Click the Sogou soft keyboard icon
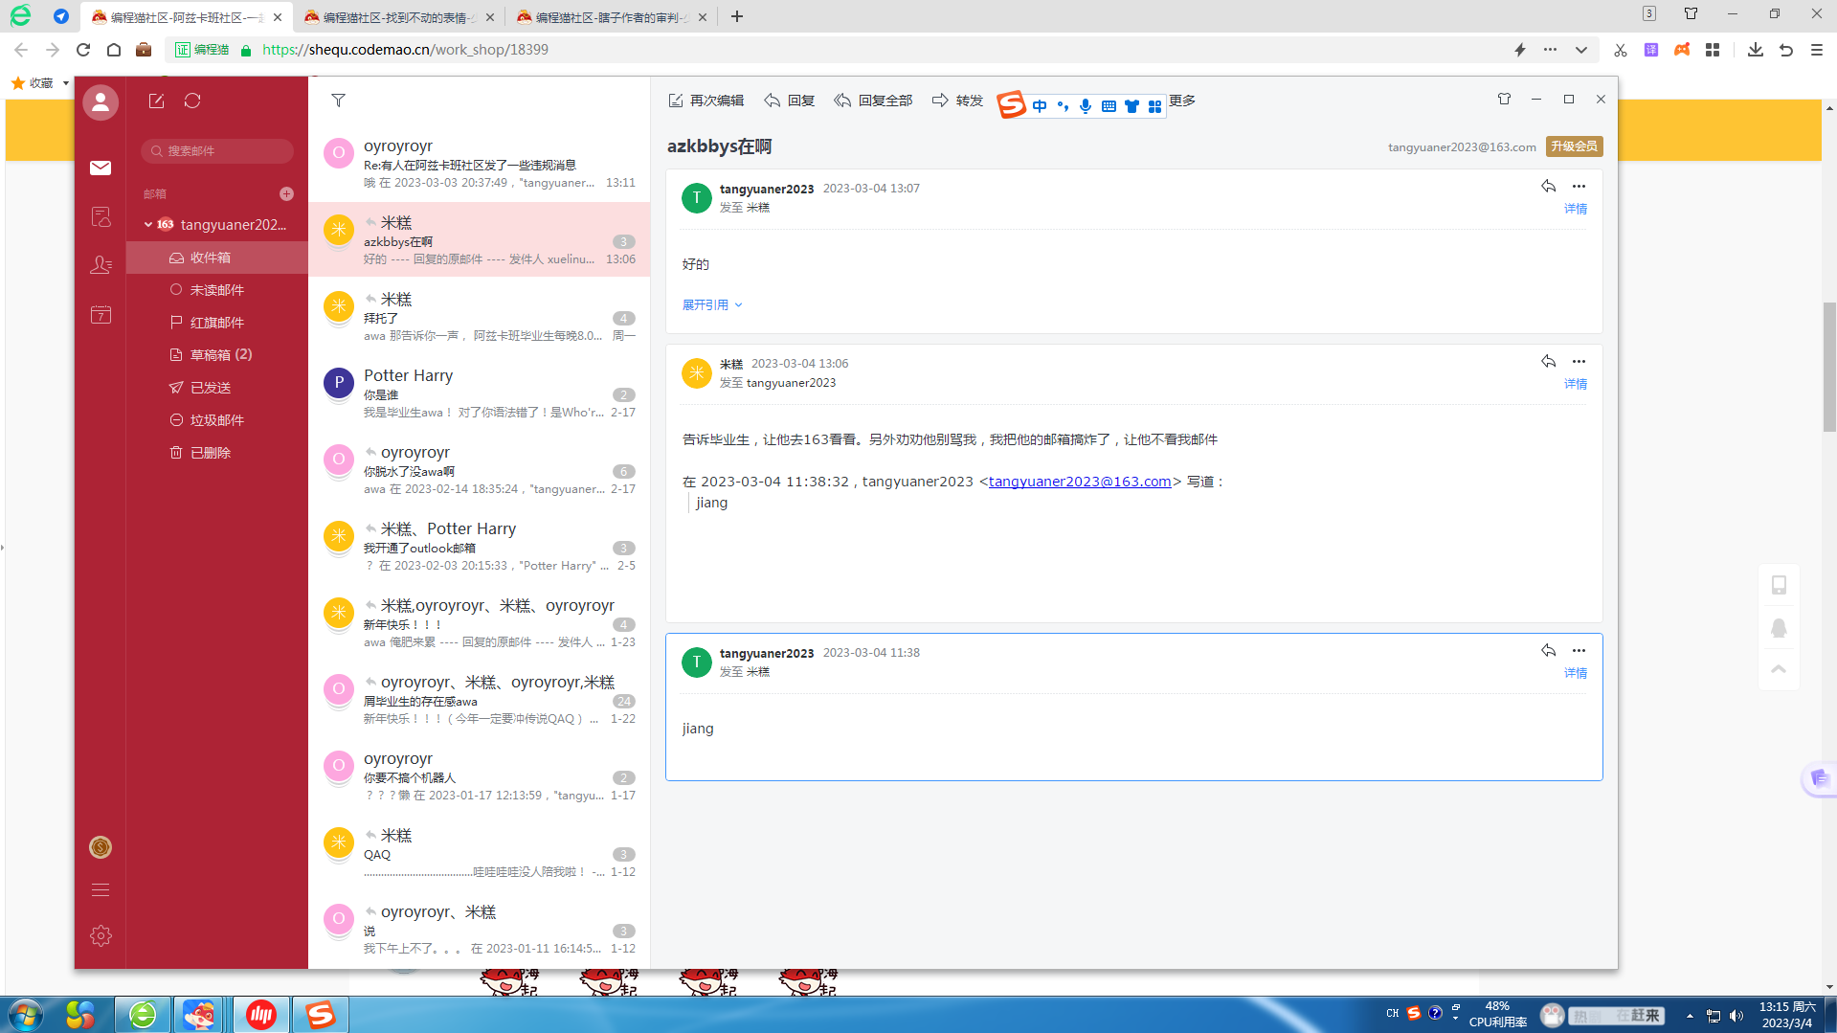 point(1109,106)
